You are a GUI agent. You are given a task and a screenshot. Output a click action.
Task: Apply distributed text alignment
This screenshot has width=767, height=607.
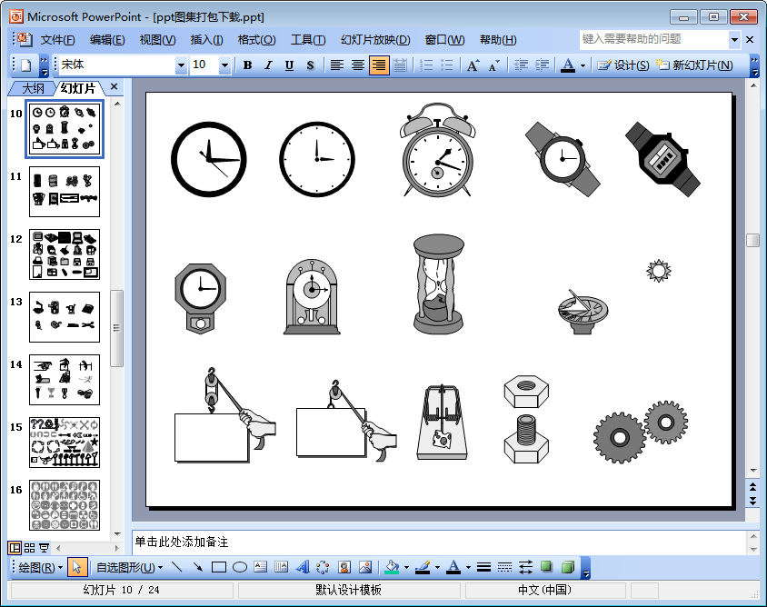coord(400,65)
